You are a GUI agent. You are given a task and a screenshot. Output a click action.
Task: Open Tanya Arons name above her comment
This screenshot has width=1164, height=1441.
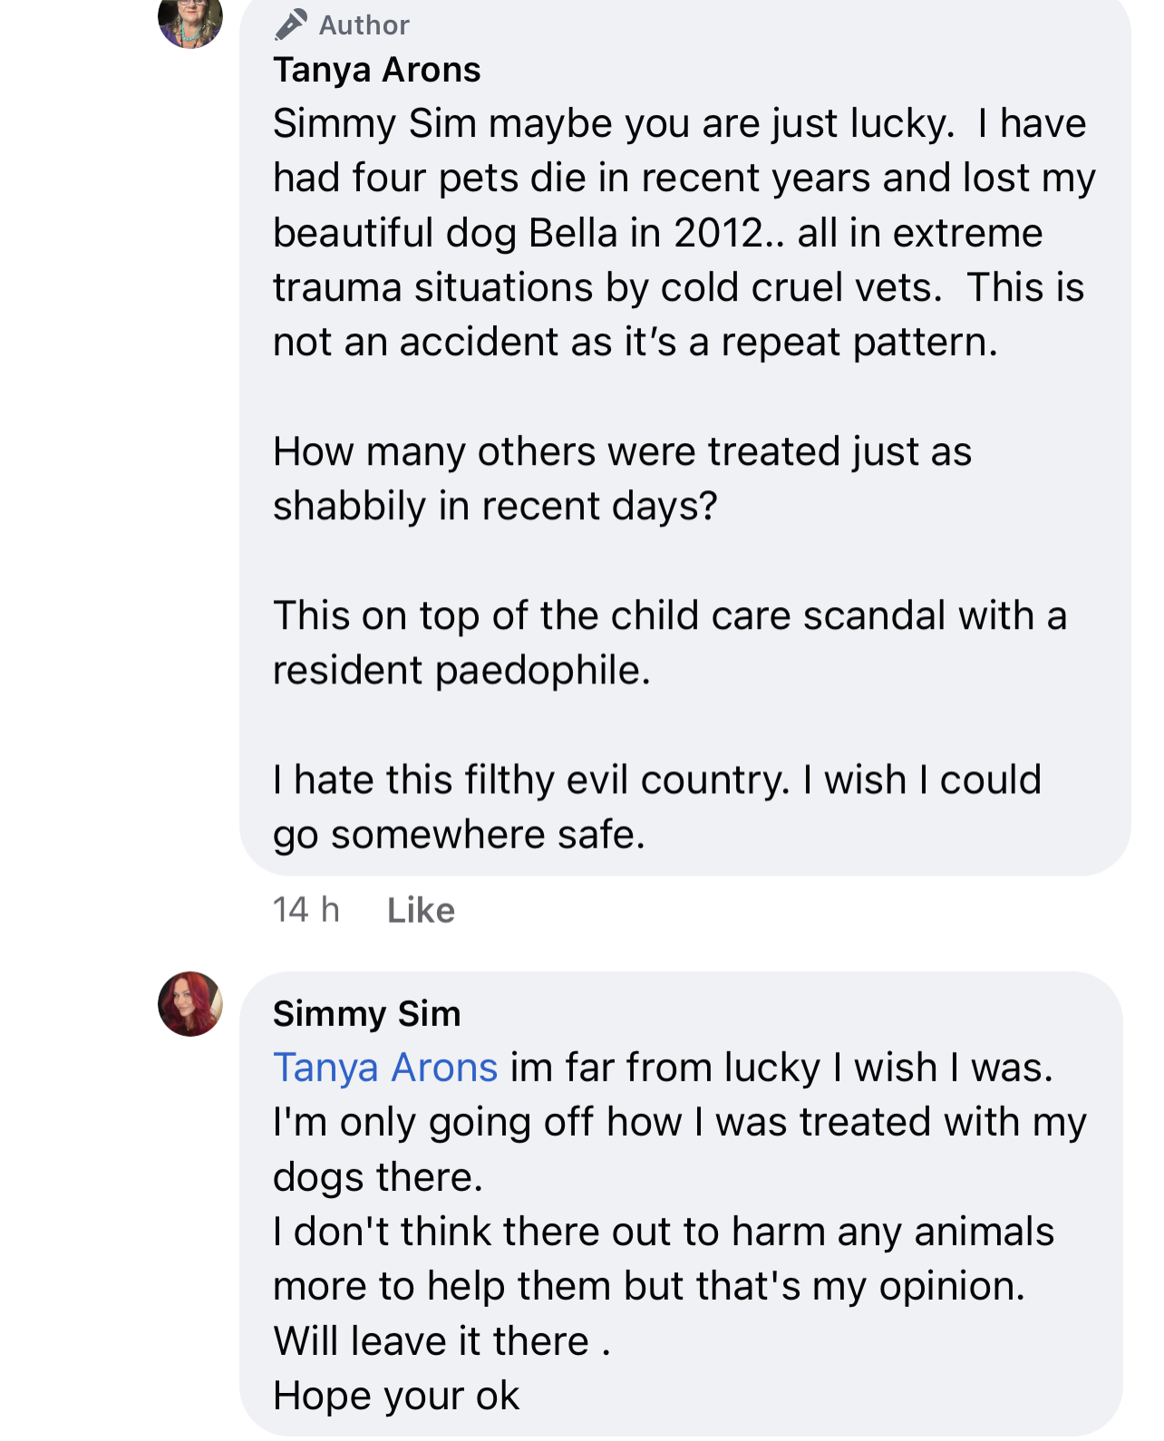coord(376,70)
